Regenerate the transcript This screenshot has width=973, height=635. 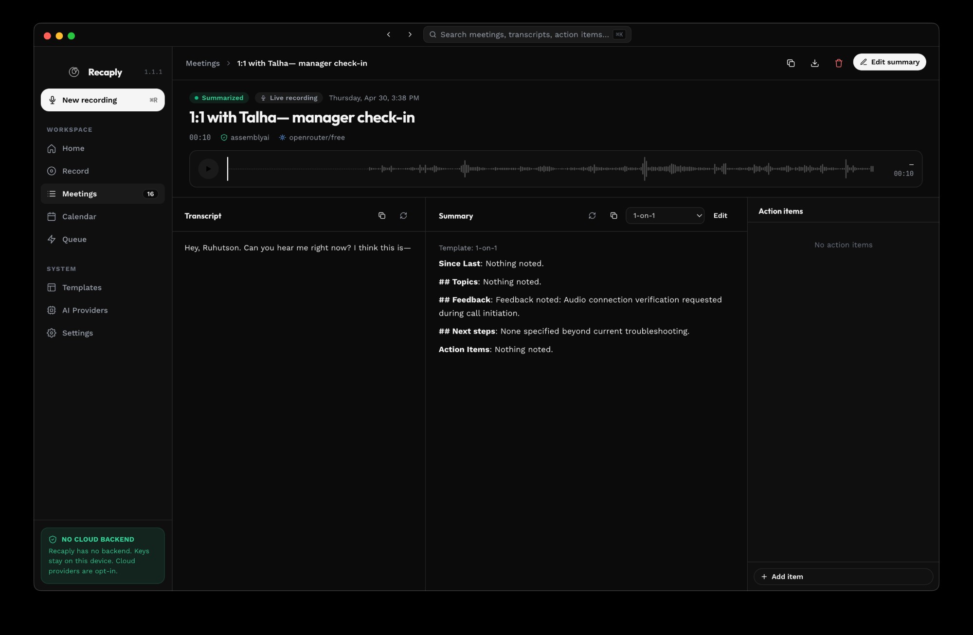(x=403, y=215)
